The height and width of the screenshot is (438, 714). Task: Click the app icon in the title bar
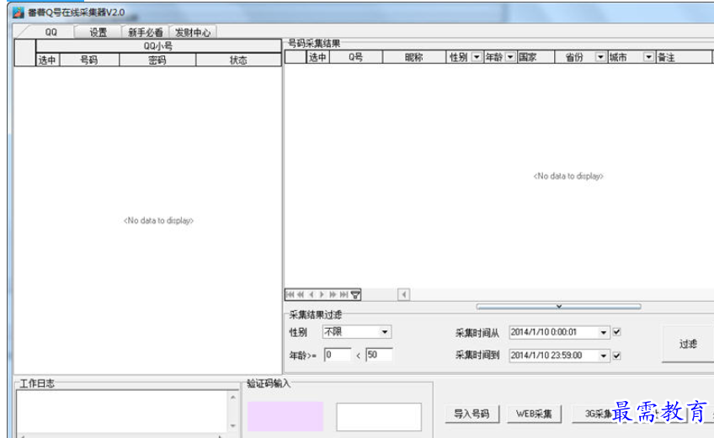[x=19, y=13]
